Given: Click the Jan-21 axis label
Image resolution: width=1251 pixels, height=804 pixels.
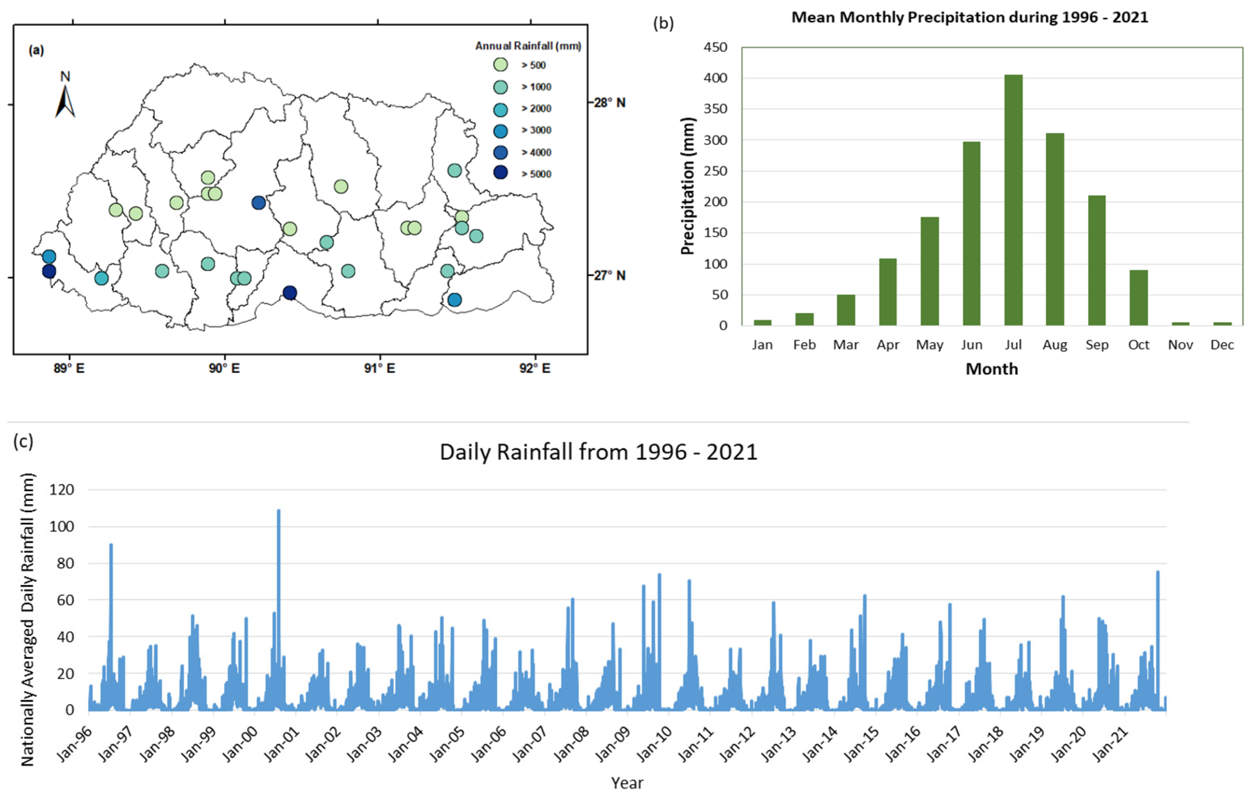Looking at the screenshot, I should (1111, 745).
